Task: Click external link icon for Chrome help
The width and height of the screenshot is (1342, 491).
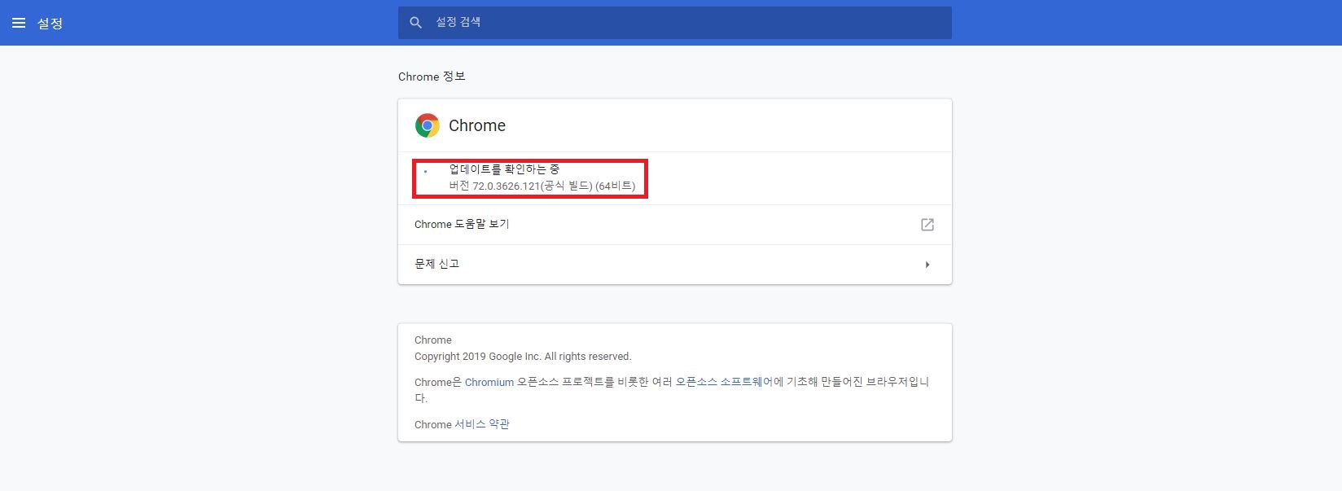Action: point(927,225)
